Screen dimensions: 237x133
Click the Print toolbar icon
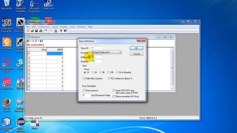41,31
